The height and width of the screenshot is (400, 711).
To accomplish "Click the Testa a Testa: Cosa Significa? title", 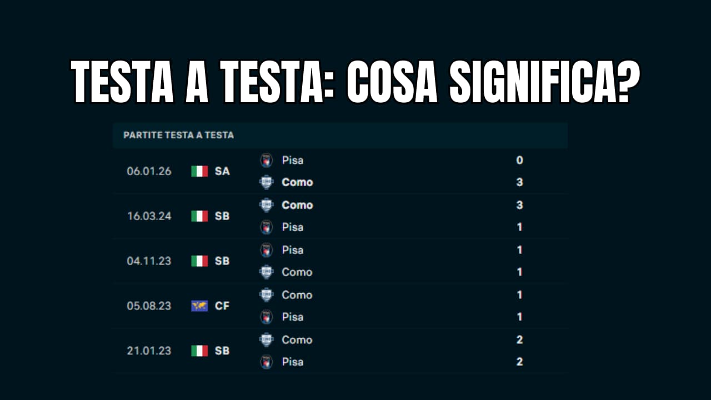I will coord(355,82).
